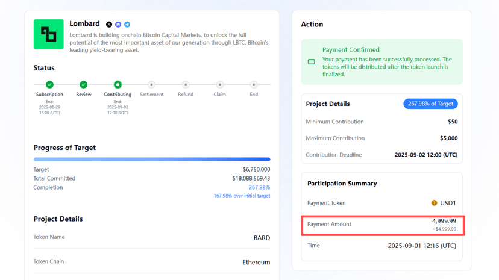The height and width of the screenshot is (280, 499).
Task: Open Lombard's X (Twitter) profile icon
Action: tap(109, 25)
